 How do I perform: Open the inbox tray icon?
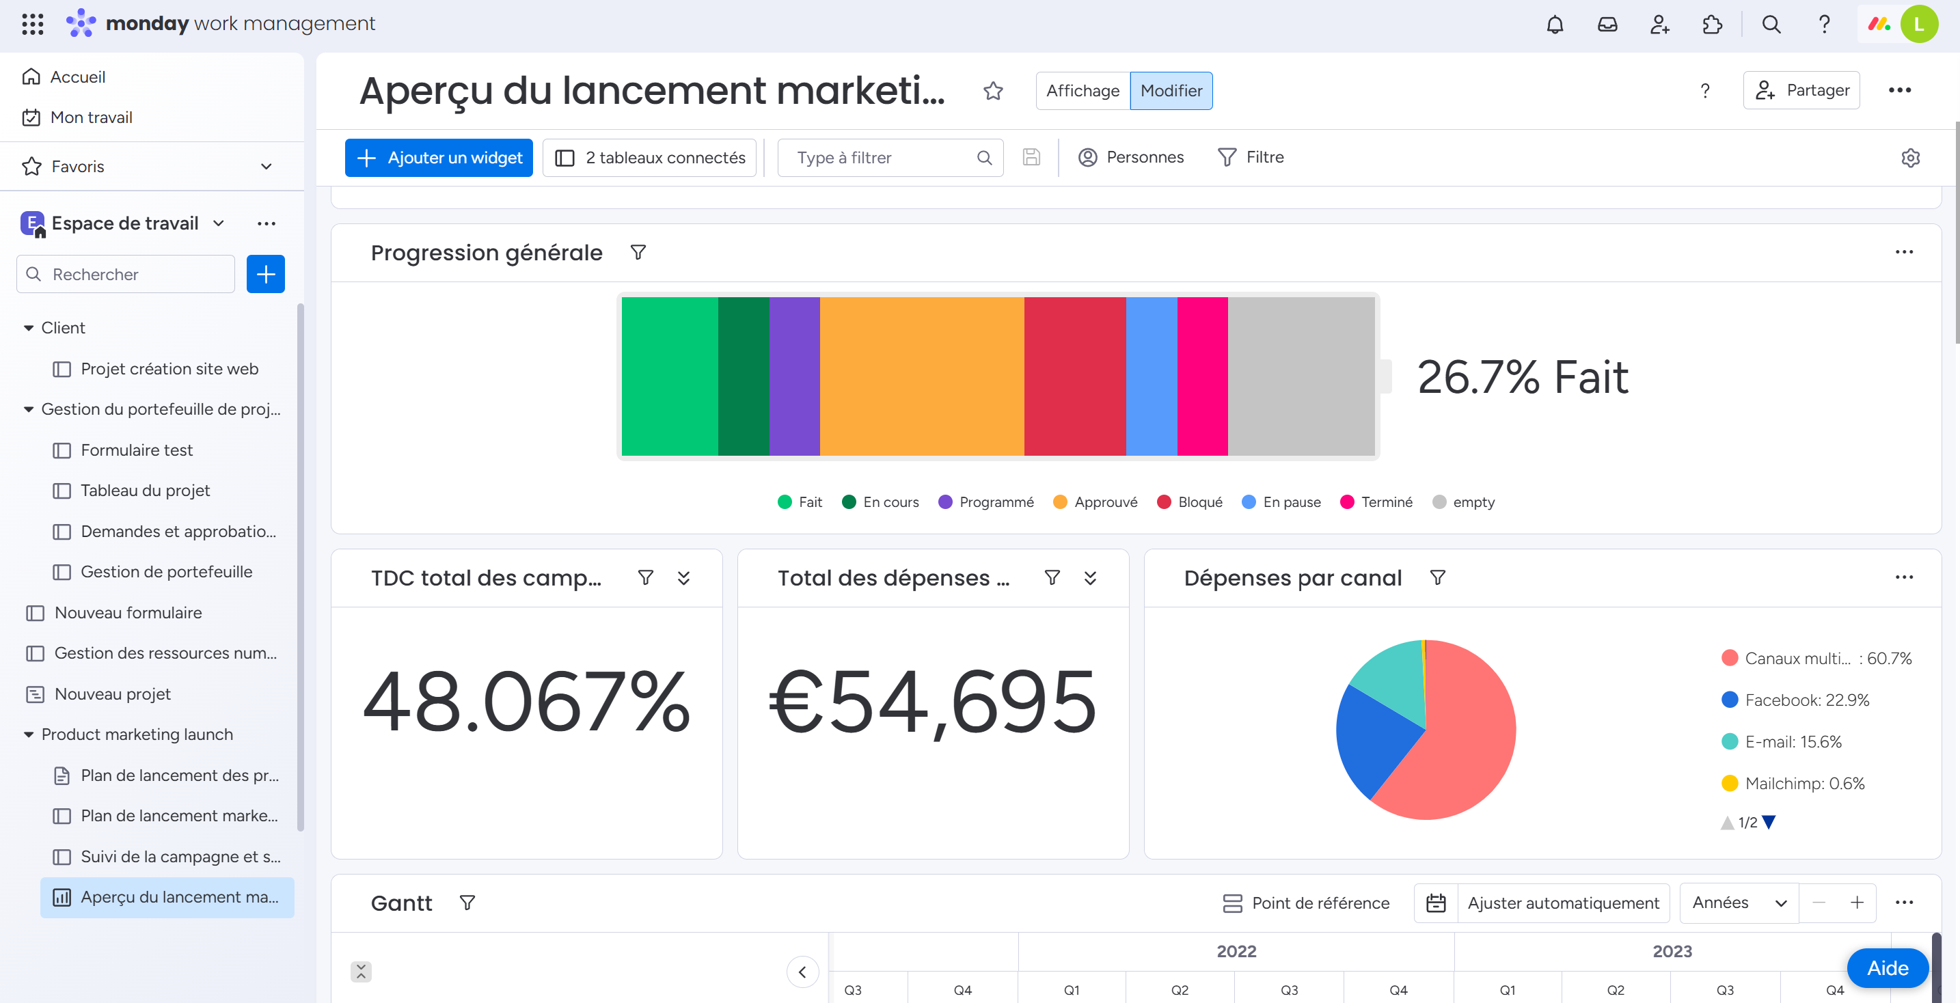(1607, 25)
